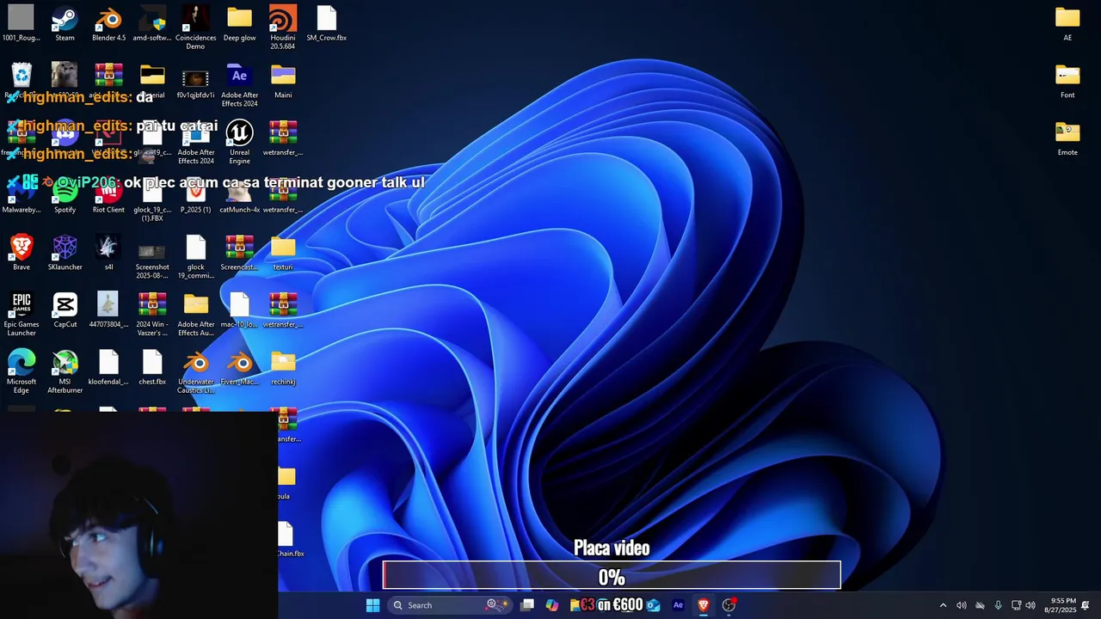Select the texturi folder
The image size is (1101, 619).
[x=283, y=254]
